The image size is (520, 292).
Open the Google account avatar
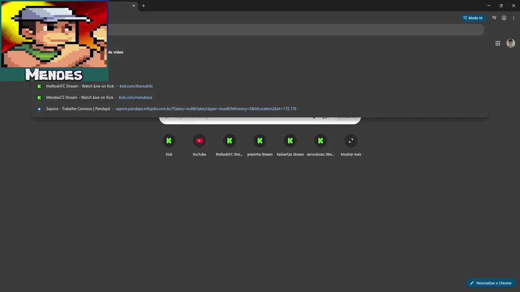pos(511,43)
